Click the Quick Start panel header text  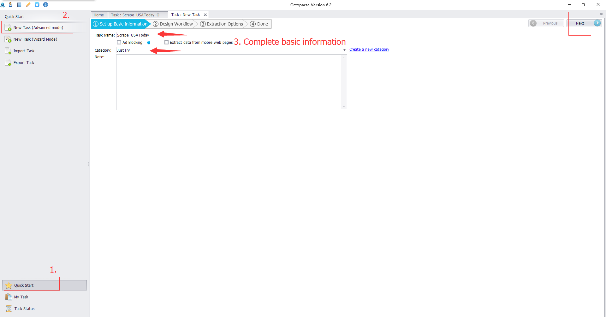(x=14, y=17)
